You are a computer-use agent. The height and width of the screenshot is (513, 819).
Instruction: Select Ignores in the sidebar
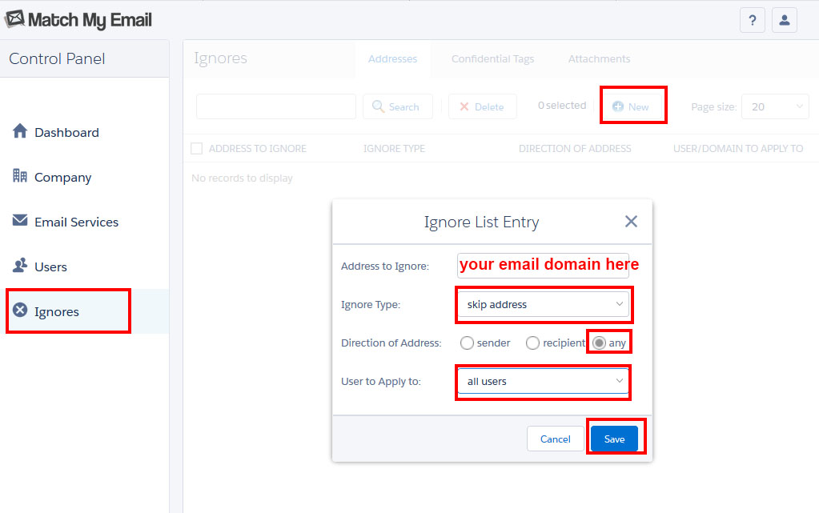[x=56, y=312]
